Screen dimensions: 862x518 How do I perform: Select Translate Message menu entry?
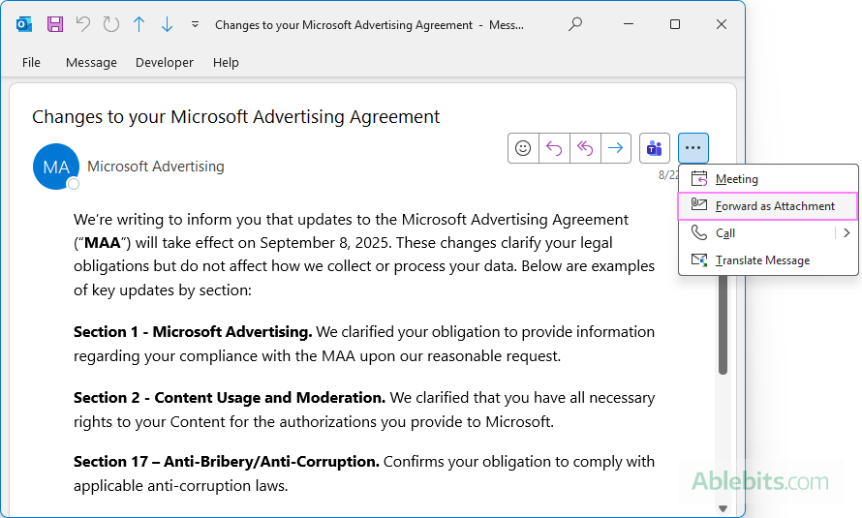pos(768,260)
